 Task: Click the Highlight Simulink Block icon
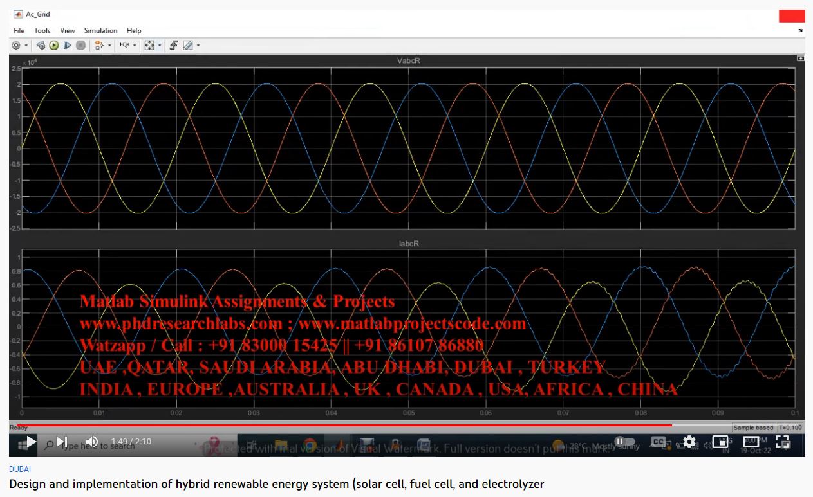98,46
